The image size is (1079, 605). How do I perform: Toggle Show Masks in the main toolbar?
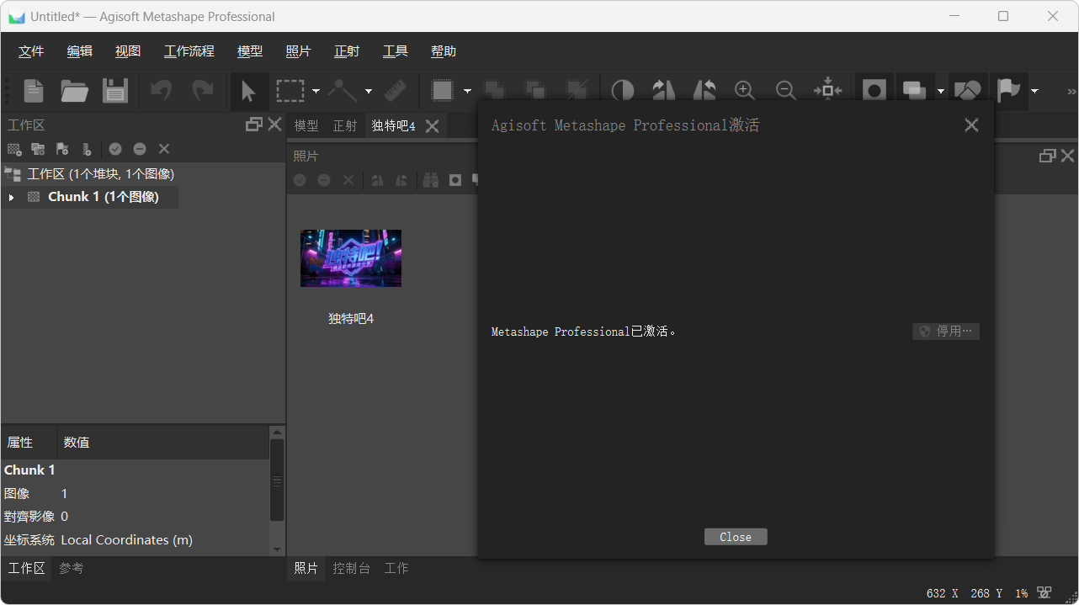pyautogui.click(x=874, y=90)
